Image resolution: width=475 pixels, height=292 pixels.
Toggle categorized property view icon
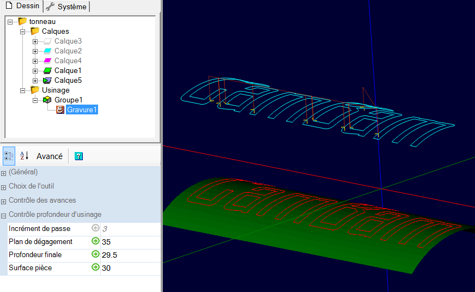[9, 156]
